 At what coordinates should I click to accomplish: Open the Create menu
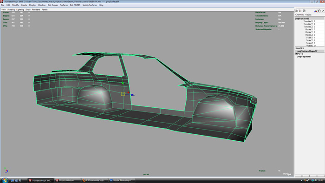24,5
